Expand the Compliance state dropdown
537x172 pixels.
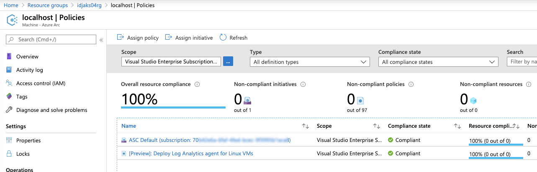438,62
